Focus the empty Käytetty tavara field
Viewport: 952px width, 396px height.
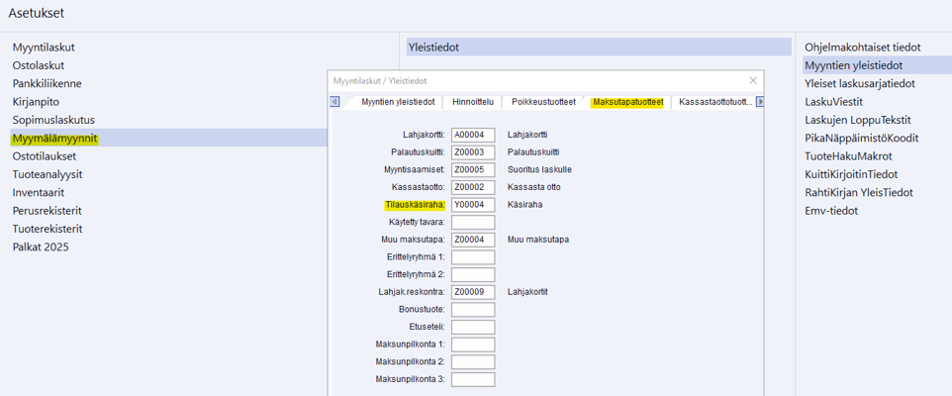point(473,223)
